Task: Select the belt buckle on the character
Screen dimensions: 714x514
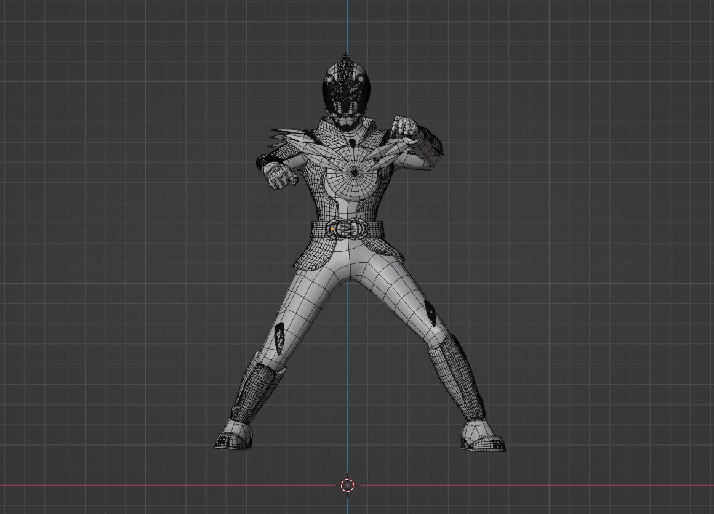Action: click(x=348, y=229)
